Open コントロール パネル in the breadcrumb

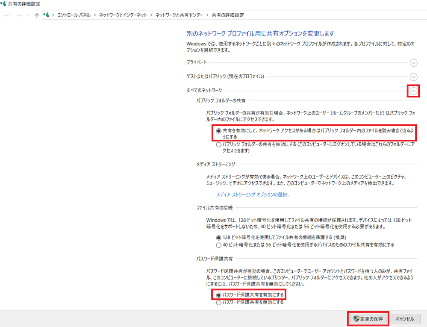(x=74, y=15)
